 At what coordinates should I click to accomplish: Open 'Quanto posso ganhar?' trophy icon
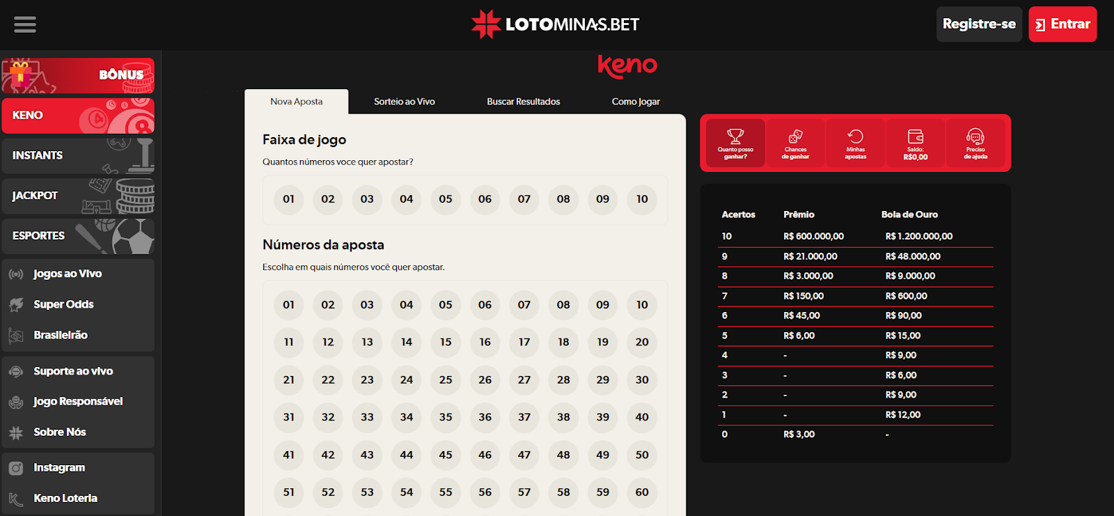(735, 143)
